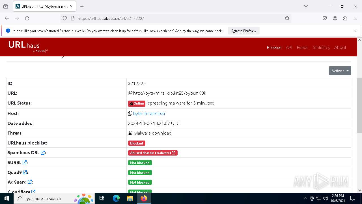Click the Firefox taskbar icon
The width and height of the screenshot is (362, 204).
(x=144, y=198)
